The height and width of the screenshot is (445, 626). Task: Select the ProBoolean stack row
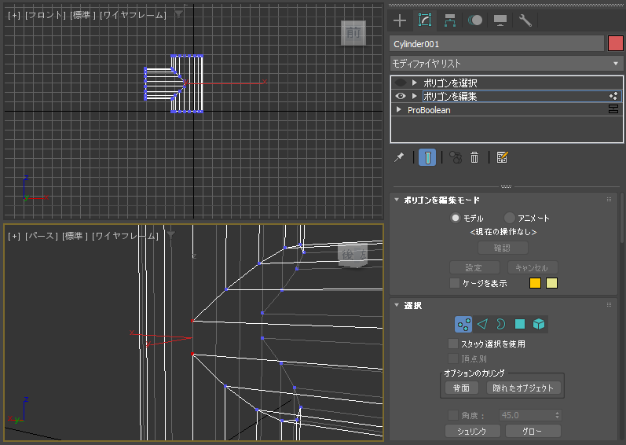(507, 109)
